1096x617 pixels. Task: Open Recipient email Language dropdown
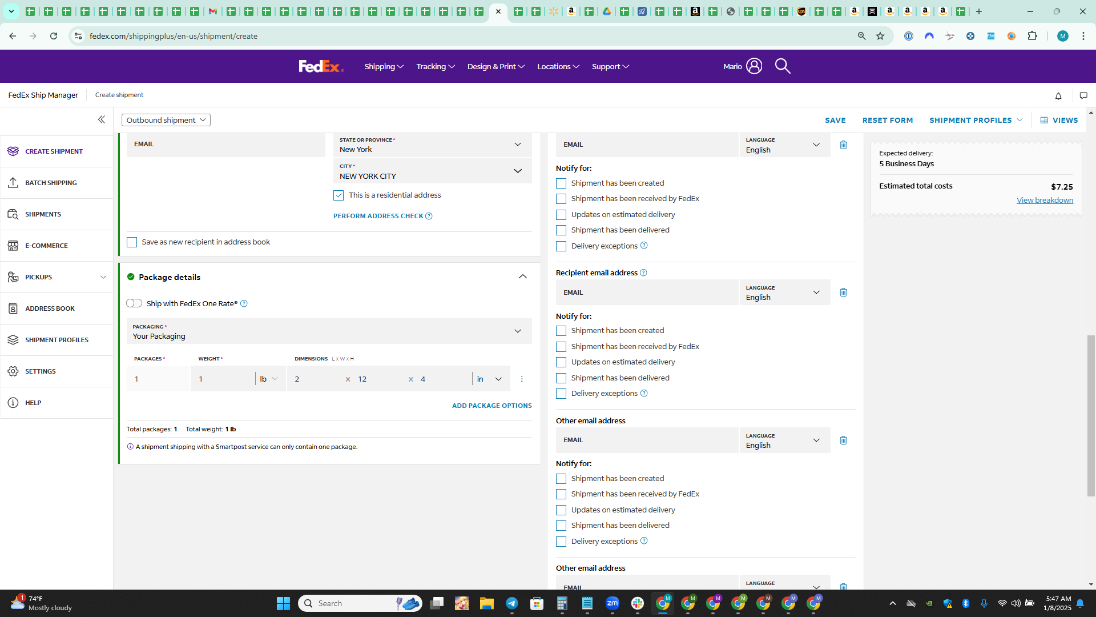tap(784, 293)
